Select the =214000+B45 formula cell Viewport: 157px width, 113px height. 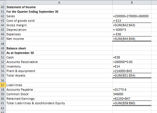[132, 71]
